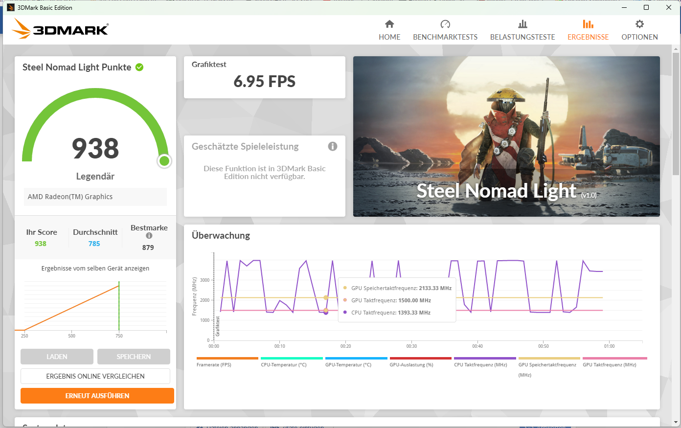Click the Legendär rating text
Screen dimensions: 681x428
[95, 176]
